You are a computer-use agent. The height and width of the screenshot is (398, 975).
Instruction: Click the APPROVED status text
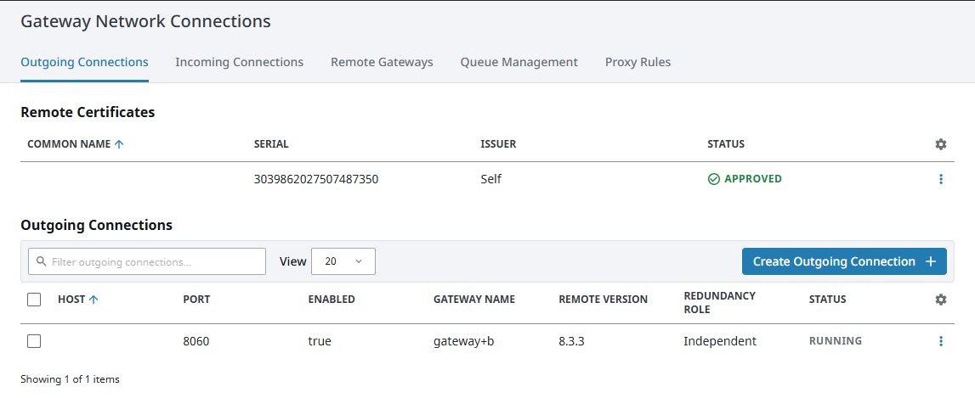coord(753,179)
